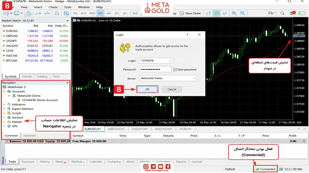Screen dimensions: 309x173
Task: Open the notifications icon with red badge
Action: [292, 13]
